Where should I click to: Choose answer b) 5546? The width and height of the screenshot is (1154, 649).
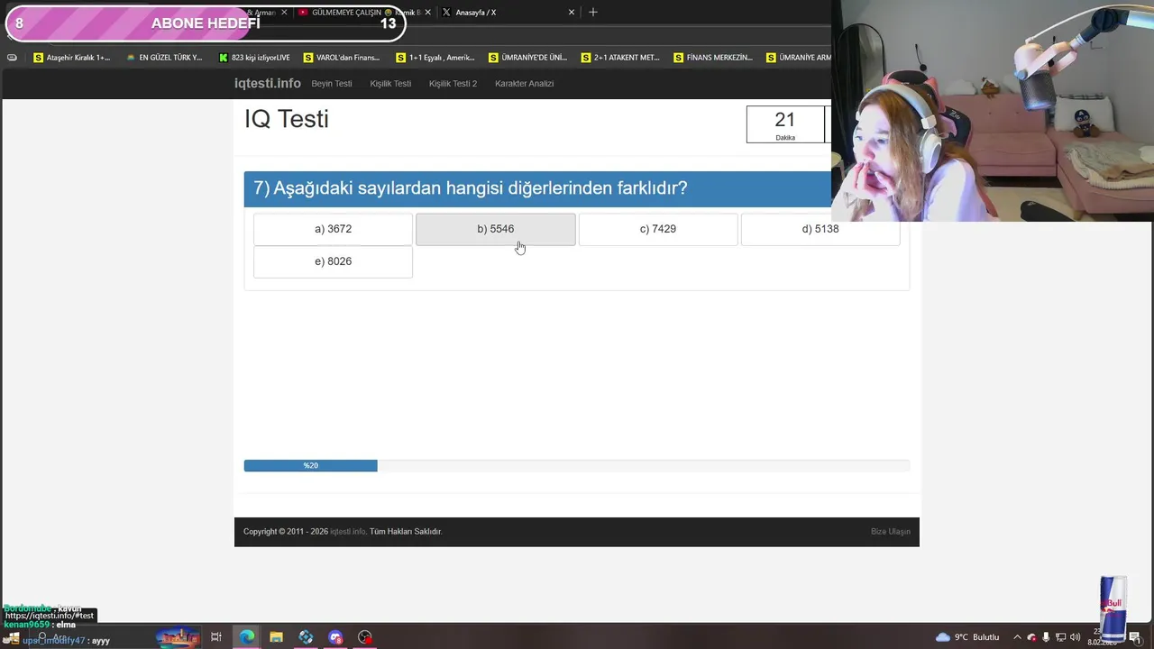495,229
